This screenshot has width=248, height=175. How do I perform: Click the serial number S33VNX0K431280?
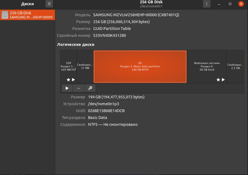click(109, 35)
